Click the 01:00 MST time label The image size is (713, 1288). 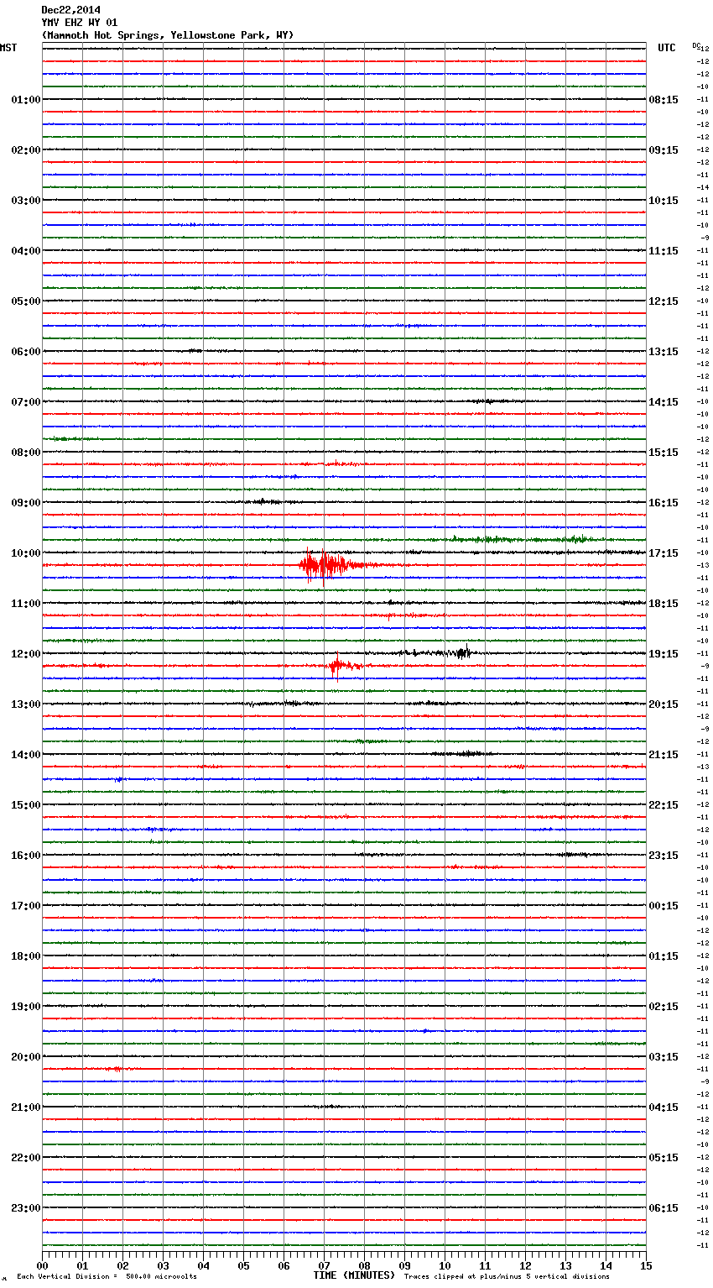point(26,100)
